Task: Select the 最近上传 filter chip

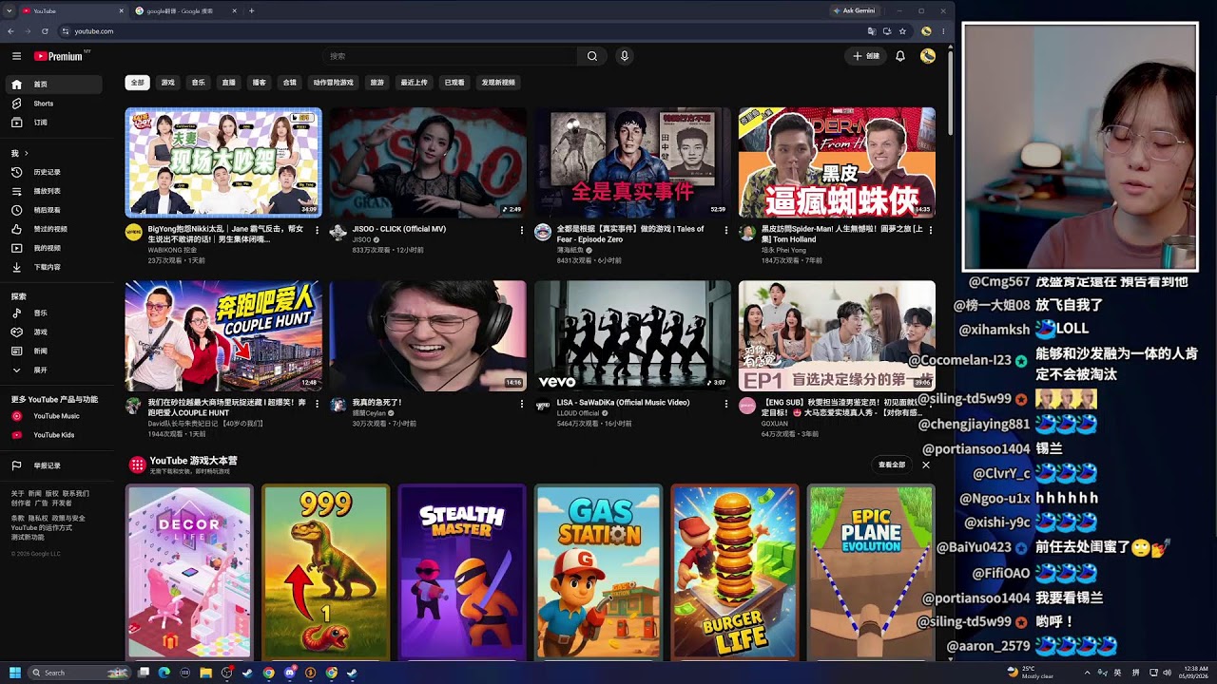Action: (x=414, y=83)
